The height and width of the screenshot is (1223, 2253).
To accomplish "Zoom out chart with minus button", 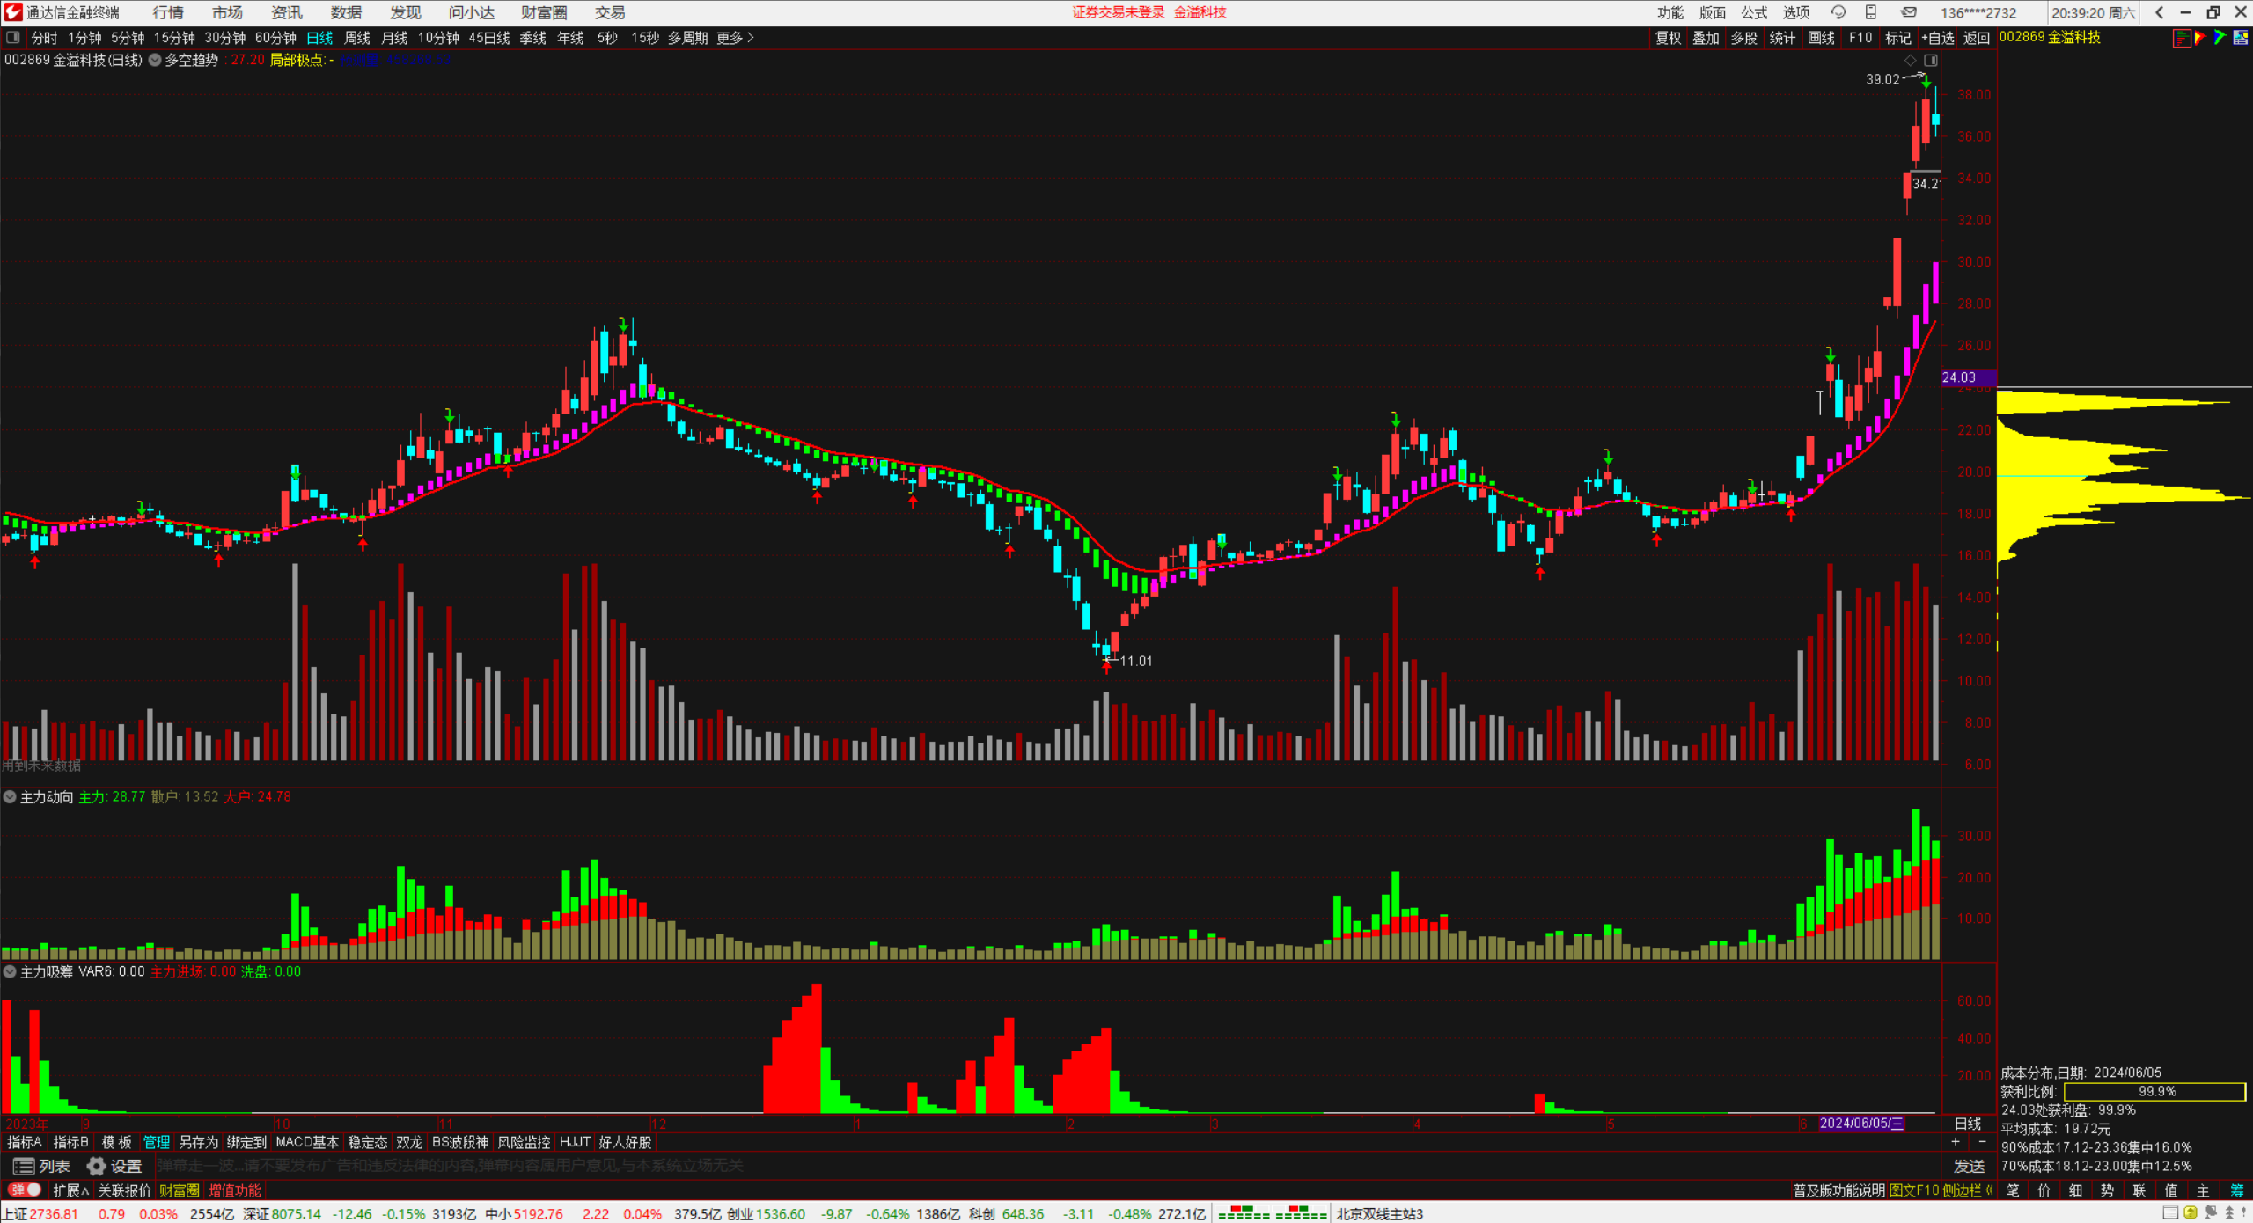I will 1982,1142.
